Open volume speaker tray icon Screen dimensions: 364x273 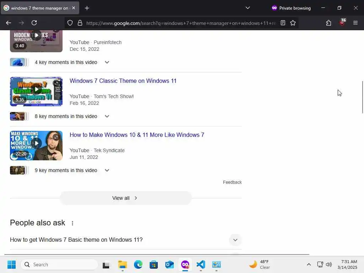tap(329, 264)
